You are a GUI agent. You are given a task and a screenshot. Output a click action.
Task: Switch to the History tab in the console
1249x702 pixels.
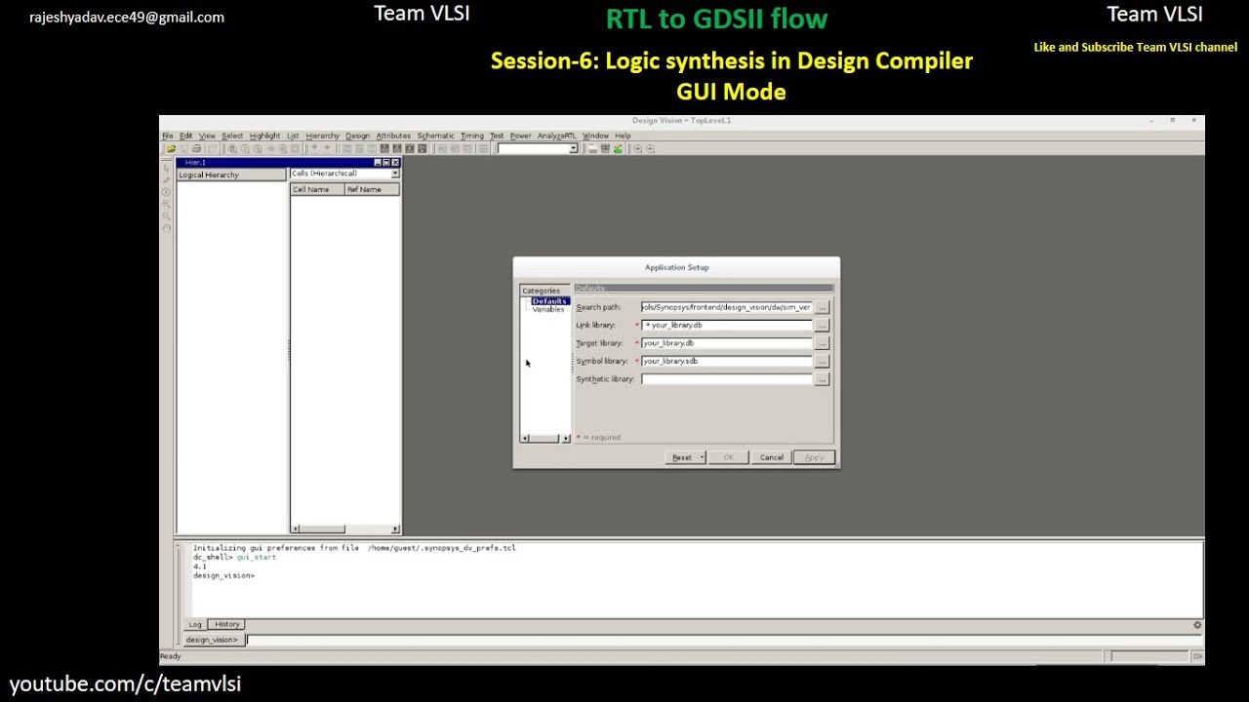pyautogui.click(x=227, y=624)
